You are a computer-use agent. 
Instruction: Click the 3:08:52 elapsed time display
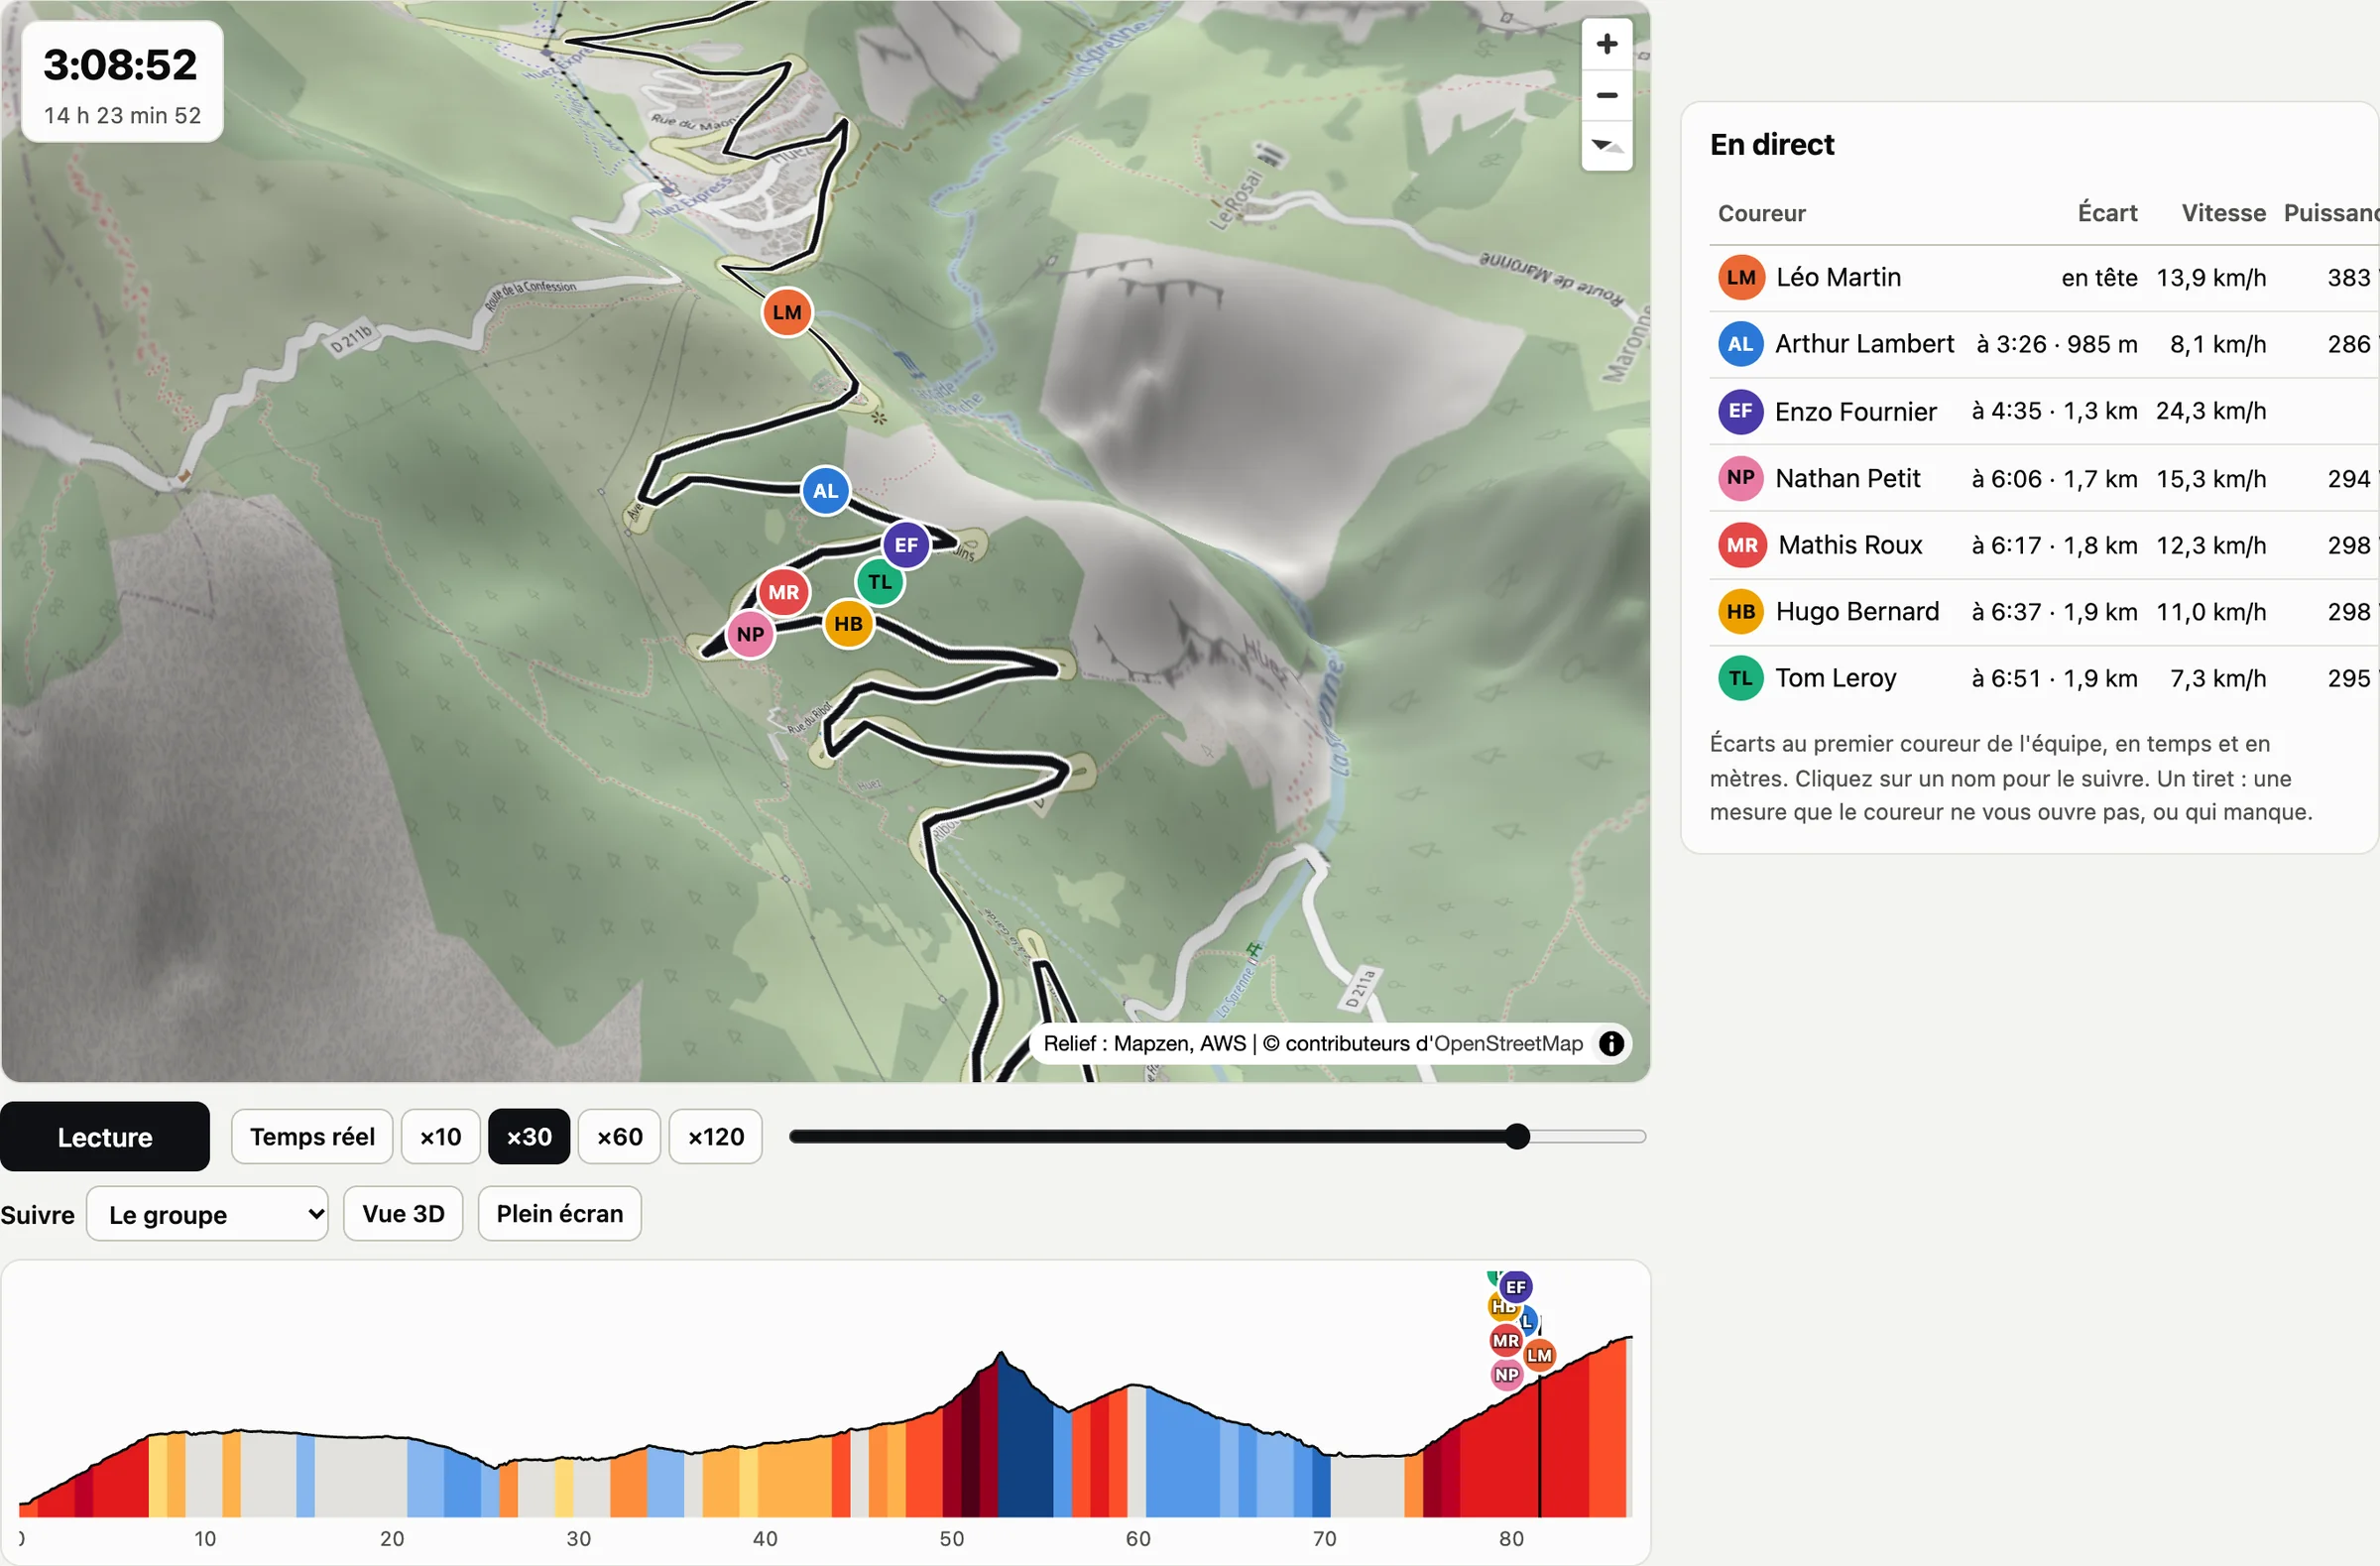pos(120,65)
